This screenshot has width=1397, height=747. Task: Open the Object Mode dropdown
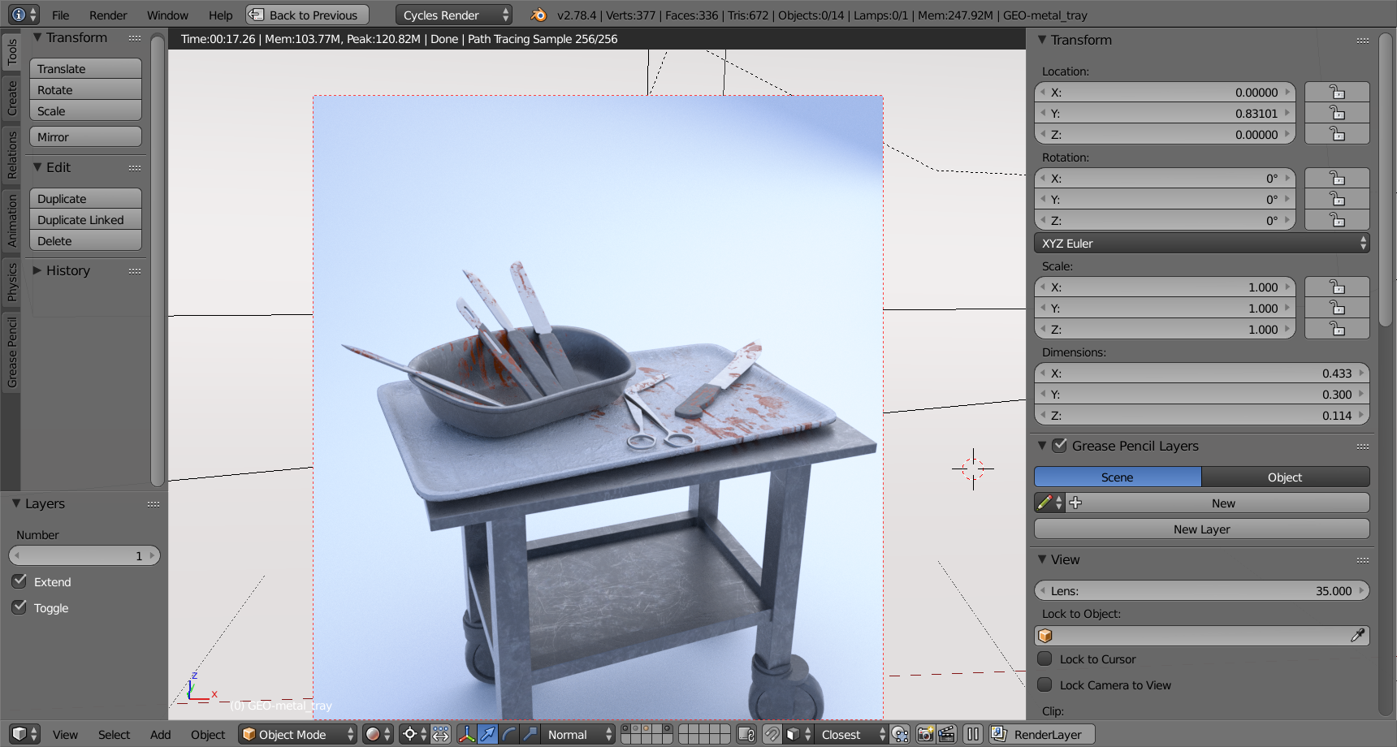297,734
